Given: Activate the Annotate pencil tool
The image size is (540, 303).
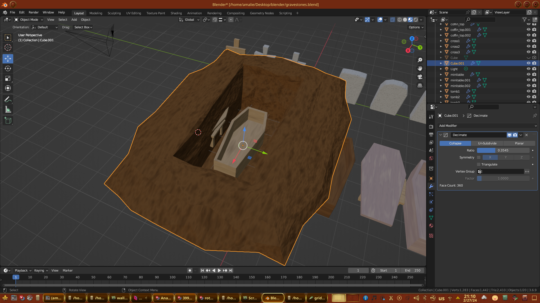Looking at the screenshot, I should click(8, 99).
